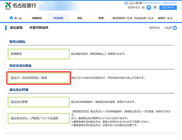This screenshot has height=140, width=182.
Task: Click the description beside 新規取引
Action: (98, 54)
